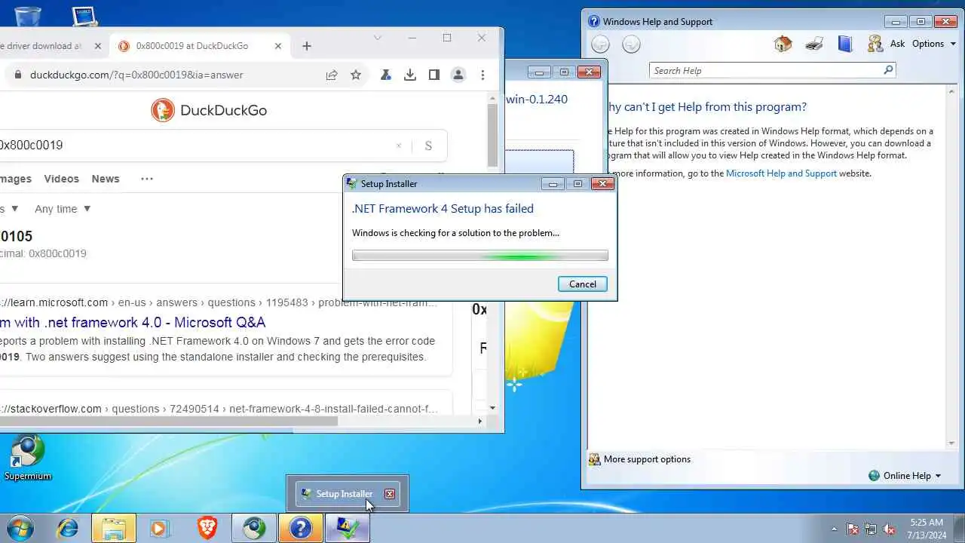965x543 pixels.
Task: Open browser profile avatar icon
Action: (x=458, y=75)
